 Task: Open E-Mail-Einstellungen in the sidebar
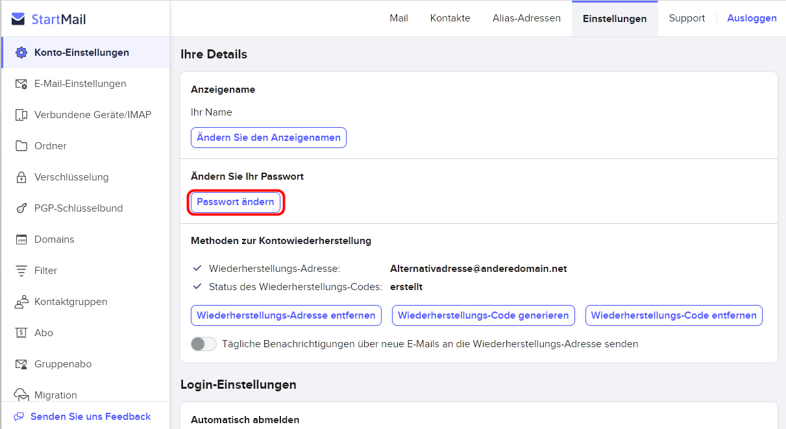(x=85, y=84)
